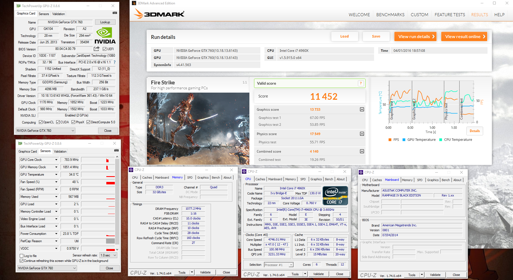The height and width of the screenshot is (280, 513).
Task: Click the Save button in Run details
Action: [x=376, y=36]
